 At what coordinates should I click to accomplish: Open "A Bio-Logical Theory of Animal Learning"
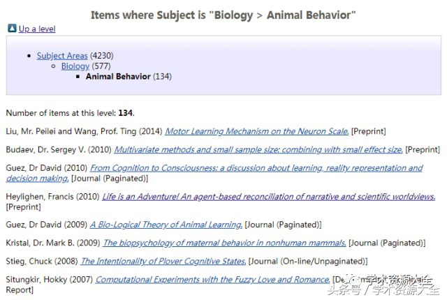point(166,225)
